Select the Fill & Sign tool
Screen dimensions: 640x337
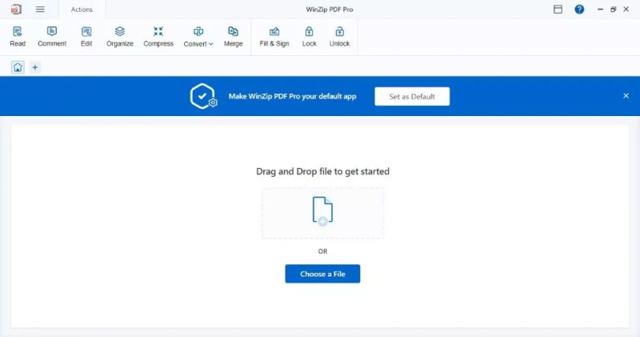[x=274, y=37]
